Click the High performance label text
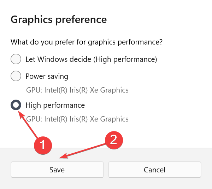Viewport: 212px width, 189px height. pos(55,105)
